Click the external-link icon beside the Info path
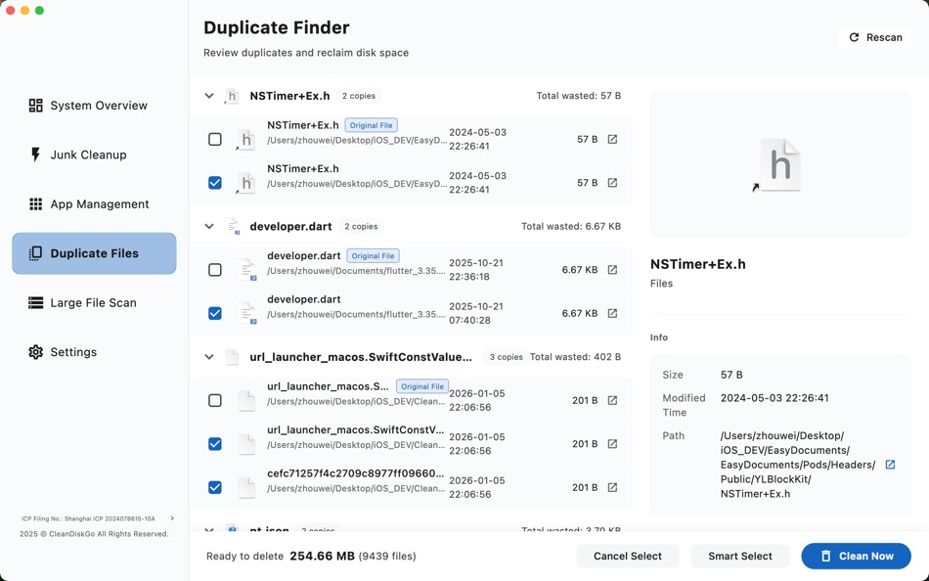Image resolution: width=929 pixels, height=581 pixels. [x=889, y=465]
